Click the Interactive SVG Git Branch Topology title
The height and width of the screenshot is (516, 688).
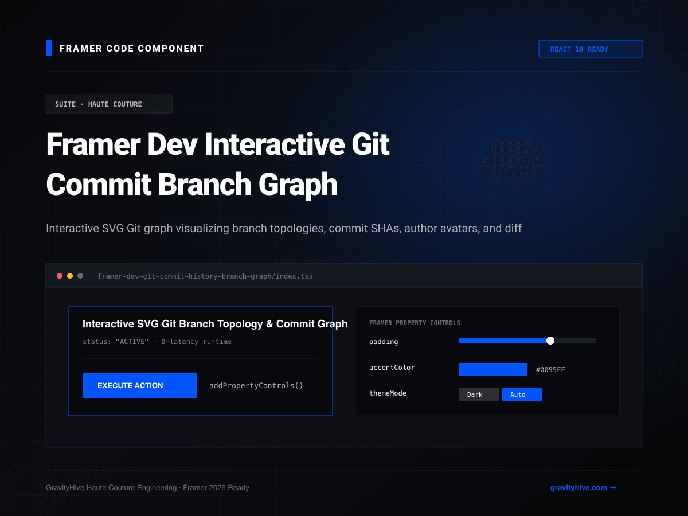[x=215, y=324]
